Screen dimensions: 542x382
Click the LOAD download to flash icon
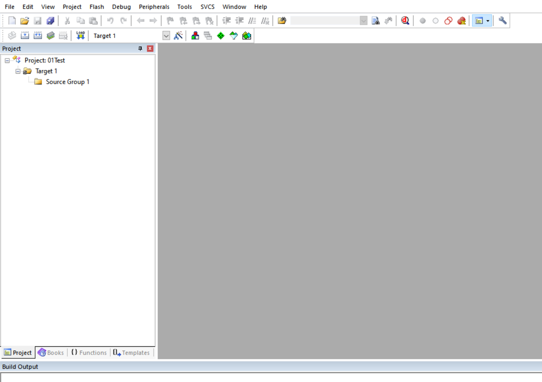(x=80, y=36)
